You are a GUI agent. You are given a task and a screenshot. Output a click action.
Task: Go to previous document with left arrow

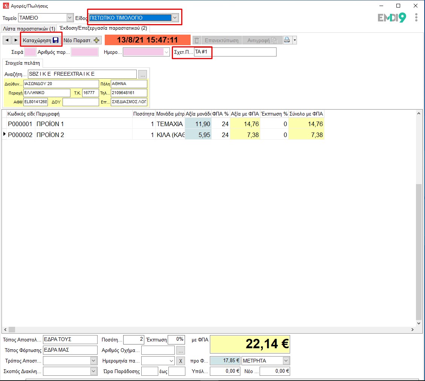point(7,40)
